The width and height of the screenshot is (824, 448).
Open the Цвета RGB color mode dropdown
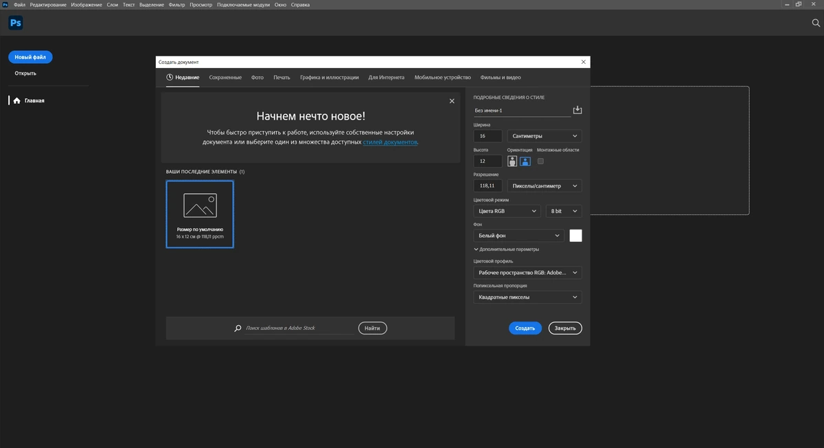pyautogui.click(x=507, y=211)
